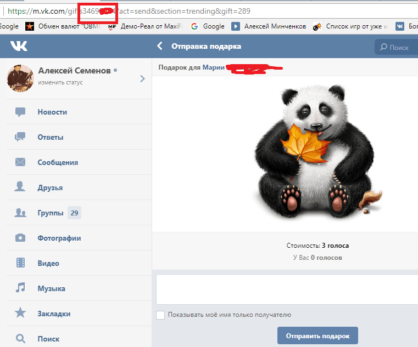Click the VK logo in header
This screenshot has height=347, width=418.
click(19, 46)
